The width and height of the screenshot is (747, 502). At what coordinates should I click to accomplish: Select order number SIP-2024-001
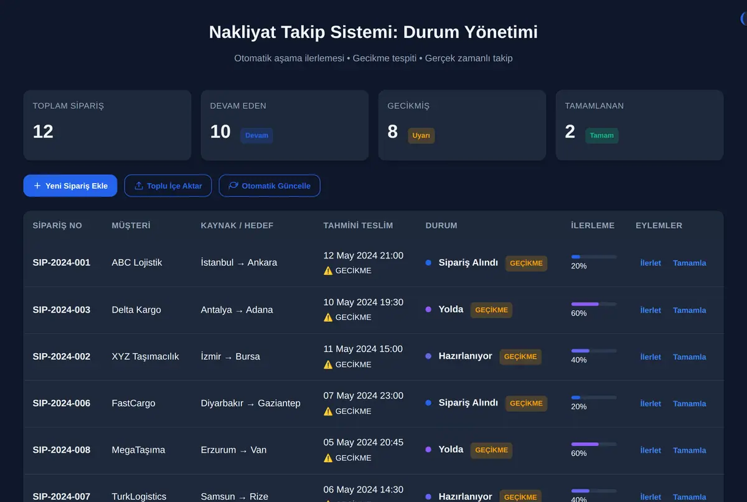pyautogui.click(x=62, y=263)
